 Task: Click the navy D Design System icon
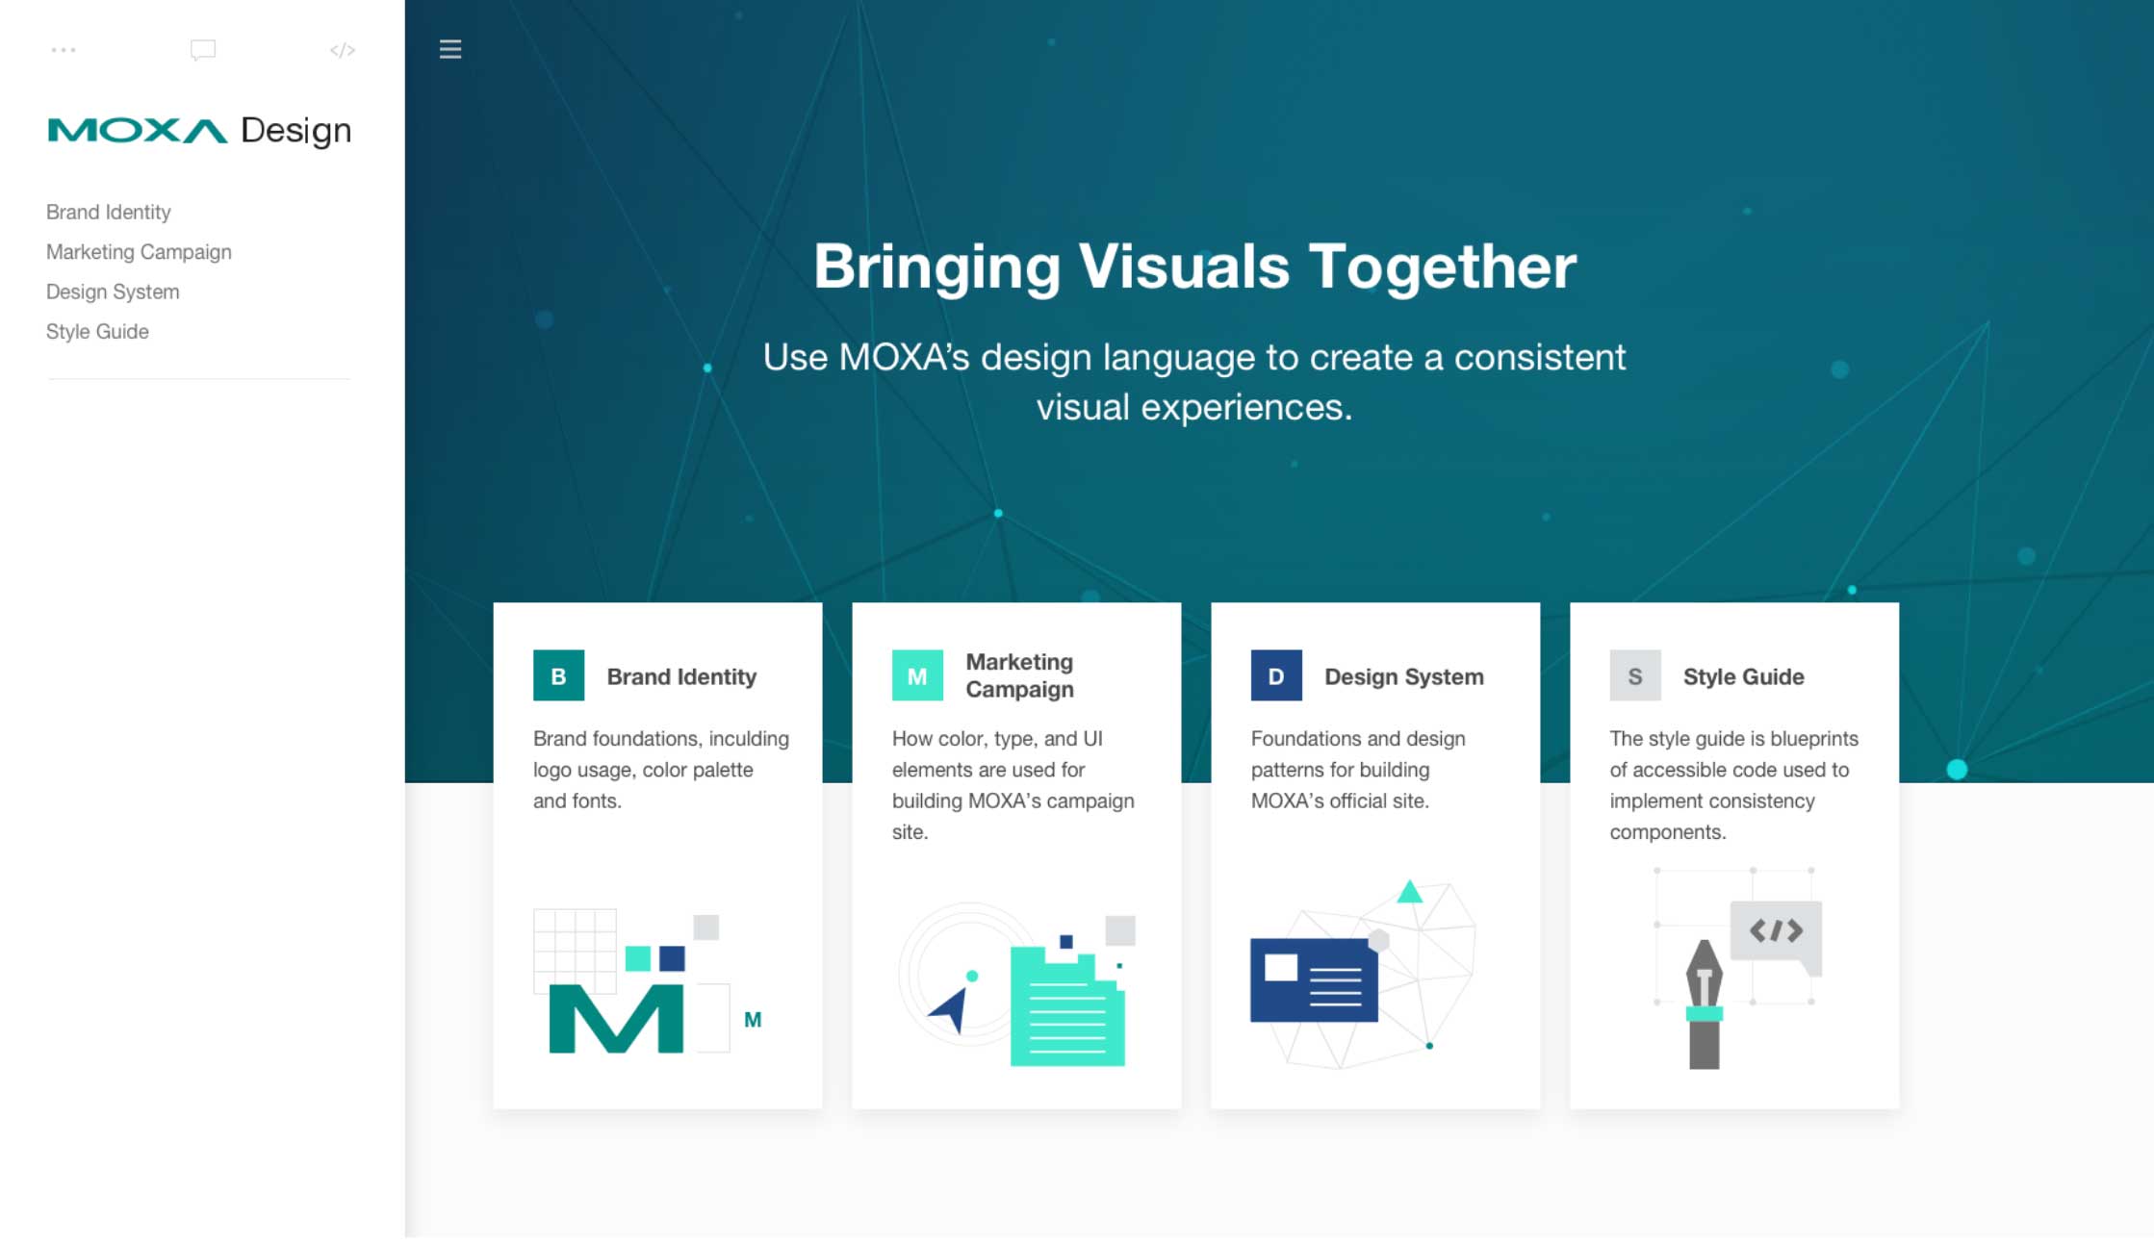click(1276, 674)
